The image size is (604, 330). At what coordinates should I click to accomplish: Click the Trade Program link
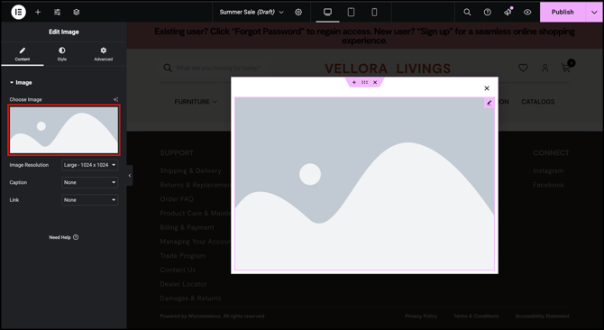(x=183, y=256)
